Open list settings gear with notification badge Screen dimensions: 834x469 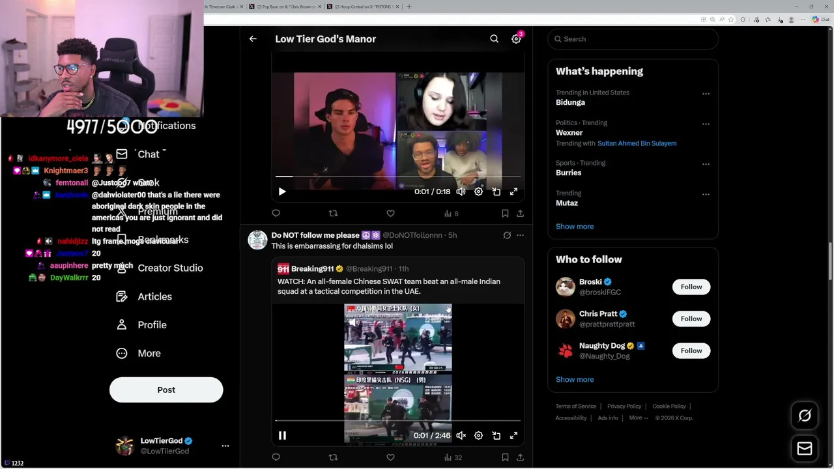pyautogui.click(x=516, y=39)
